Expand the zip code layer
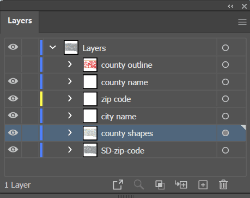250x198 pixels. [x=70, y=98]
